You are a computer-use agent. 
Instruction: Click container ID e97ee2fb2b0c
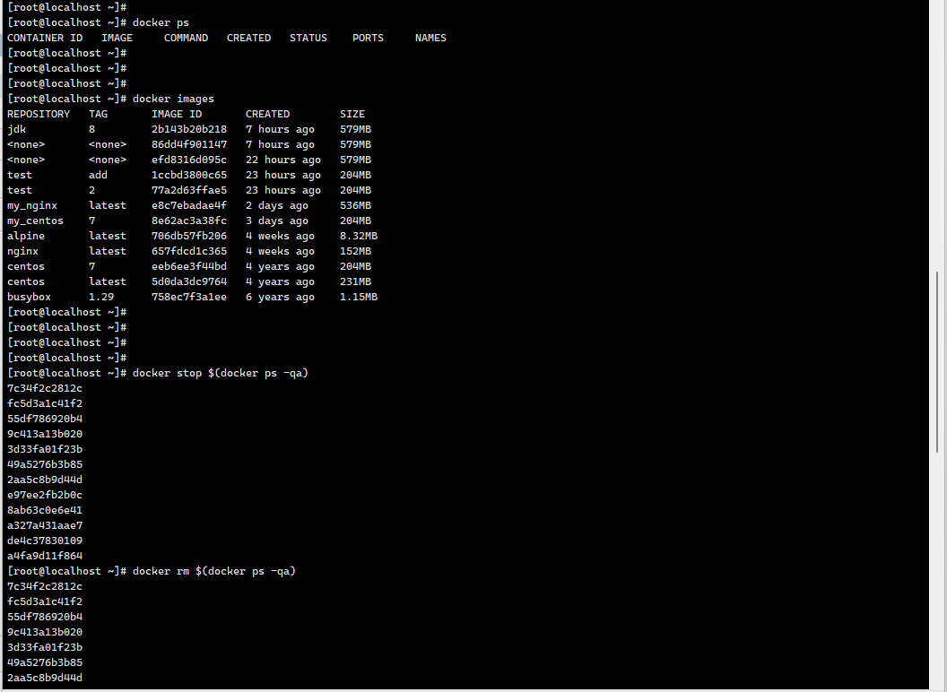click(x=45, y=495)
